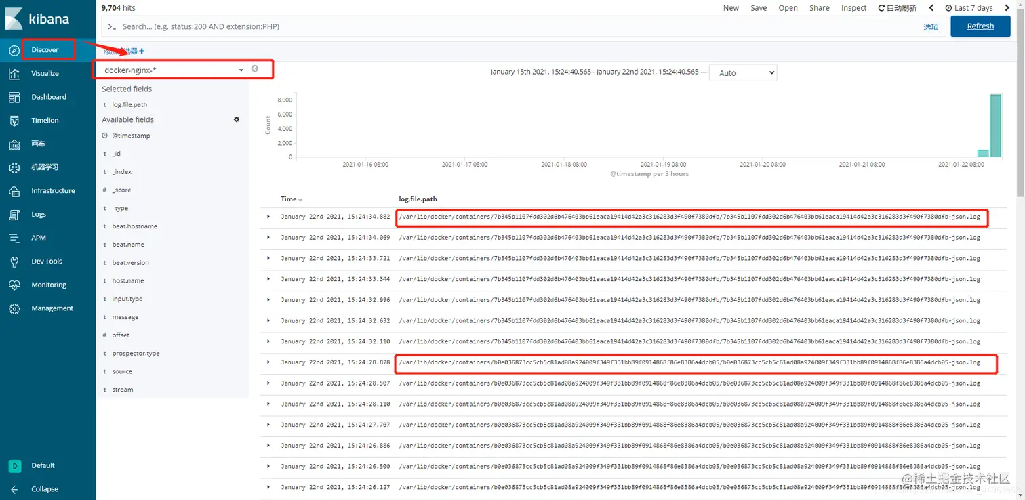Select the beat.hostname field

tap(134, 226)
